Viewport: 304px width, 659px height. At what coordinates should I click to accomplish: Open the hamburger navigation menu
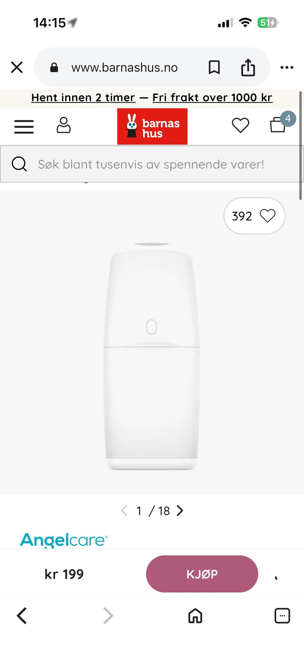coord(24,127)
